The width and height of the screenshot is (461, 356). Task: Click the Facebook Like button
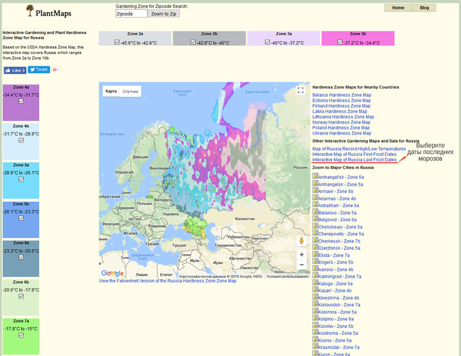[x=15, y=70]
